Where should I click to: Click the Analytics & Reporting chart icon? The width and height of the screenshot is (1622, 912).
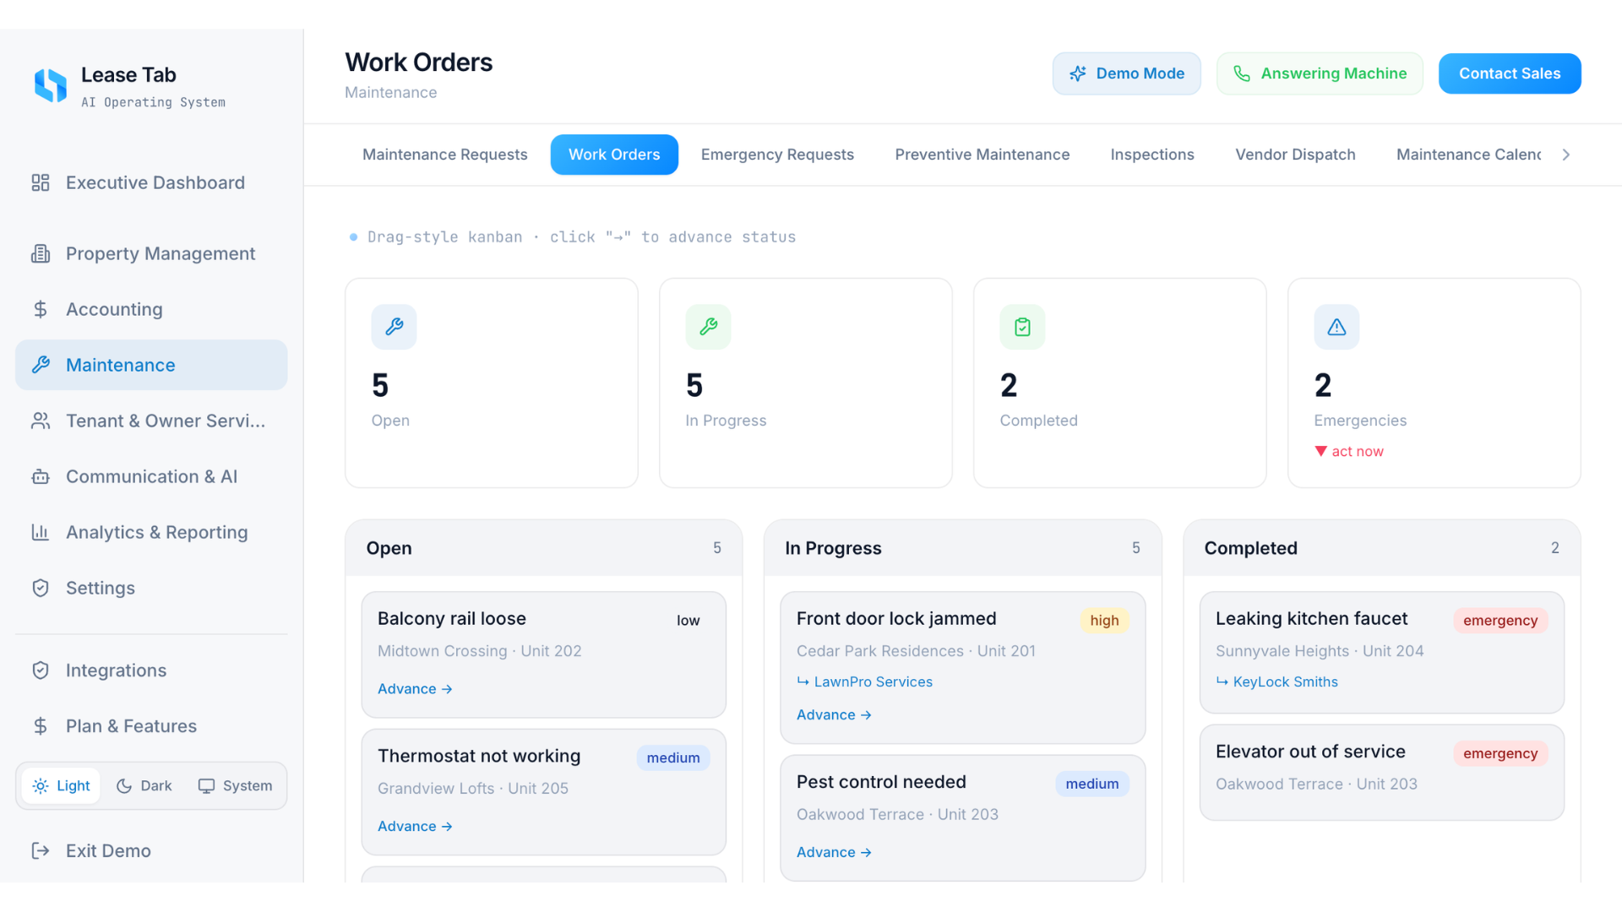(x=41, y=532)
